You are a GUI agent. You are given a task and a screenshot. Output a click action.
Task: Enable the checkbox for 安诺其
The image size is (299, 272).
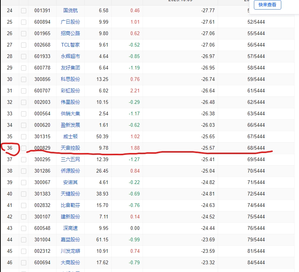pyautogui.click(x=24, y=183)
